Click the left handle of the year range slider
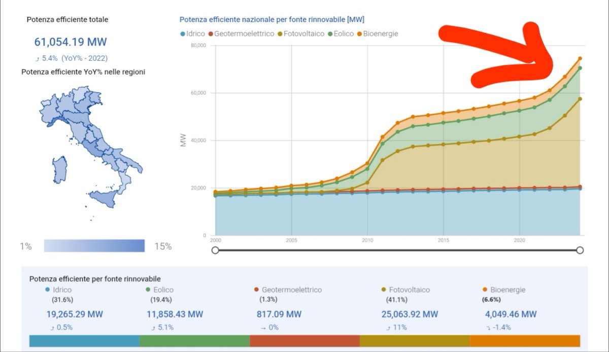The height and width of the screenshot is (352, 609). pos(215,250)
